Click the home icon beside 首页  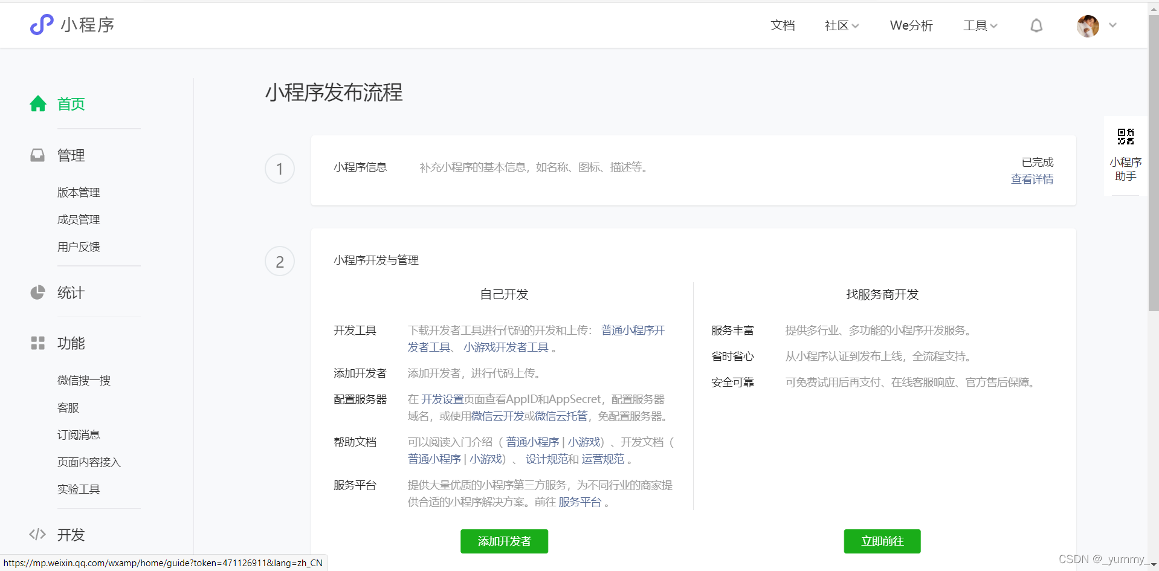38,104
